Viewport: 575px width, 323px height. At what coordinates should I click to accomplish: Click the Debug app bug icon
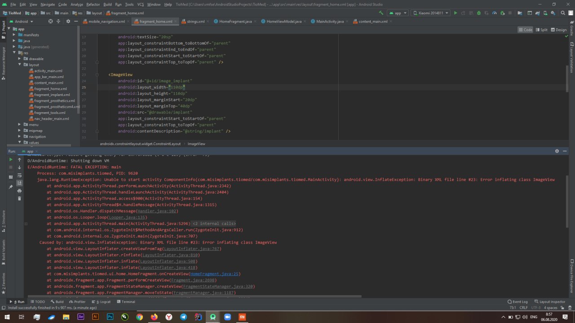click(479, 13)
